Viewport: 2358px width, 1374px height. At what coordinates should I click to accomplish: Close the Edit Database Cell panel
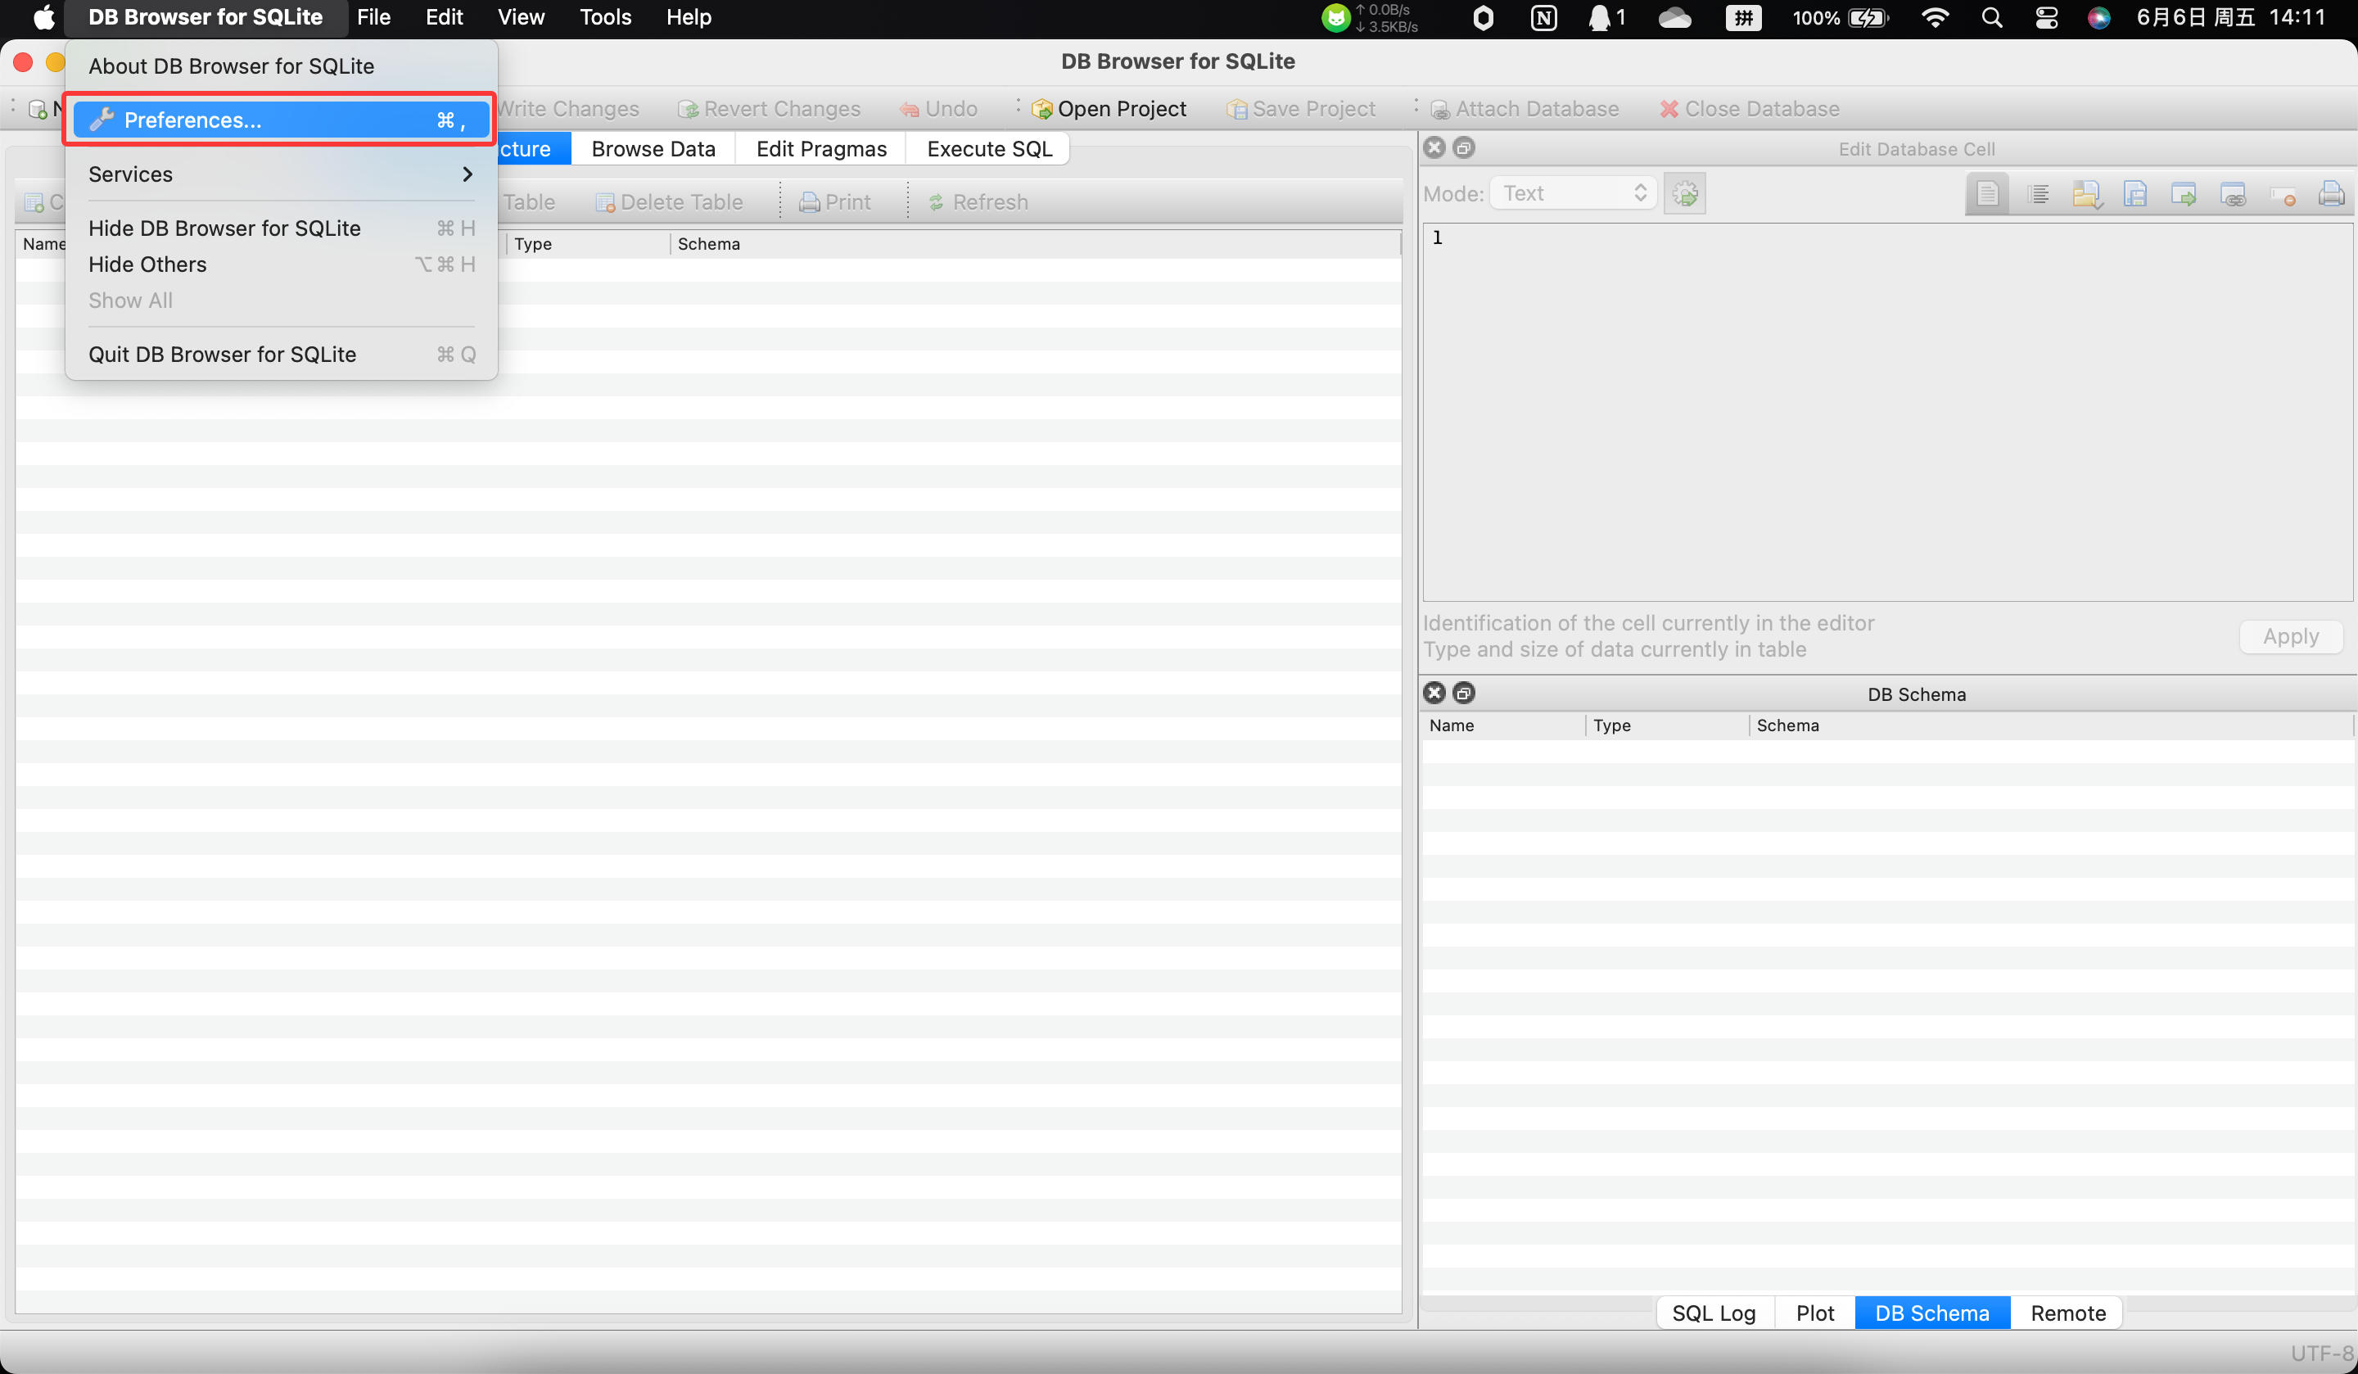(x=1434, y=148)
